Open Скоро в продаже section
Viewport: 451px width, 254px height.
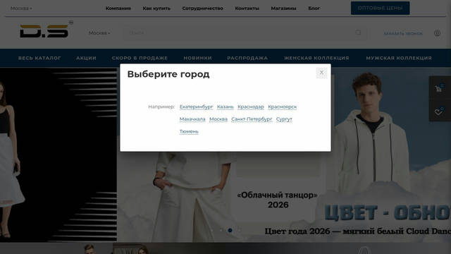tap(140, 58)
